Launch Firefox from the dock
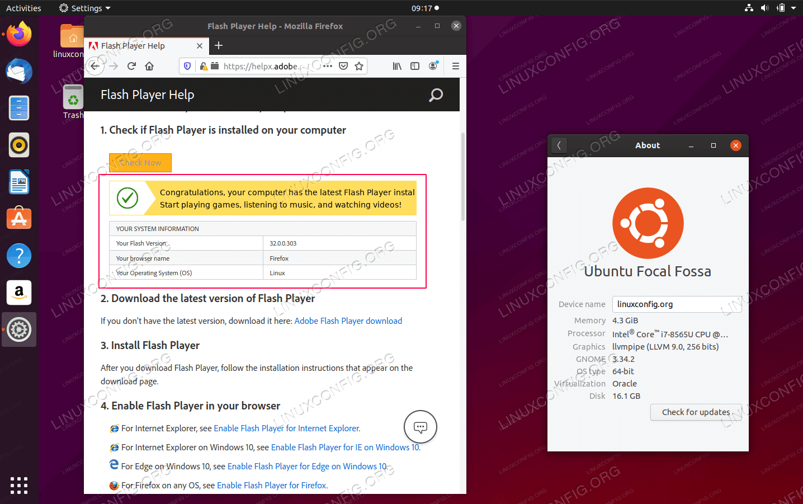 (19, 34)
